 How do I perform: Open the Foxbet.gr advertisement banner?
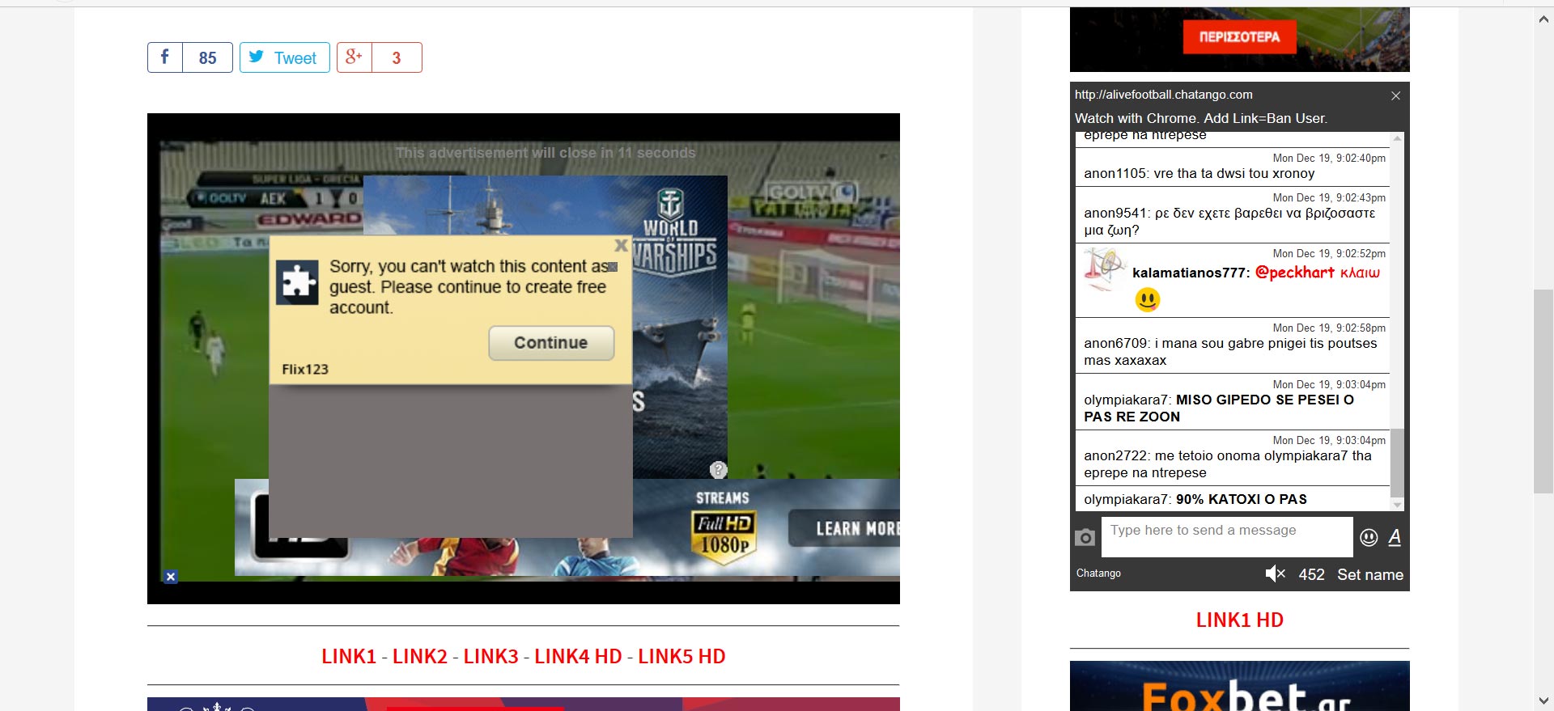1240,686
